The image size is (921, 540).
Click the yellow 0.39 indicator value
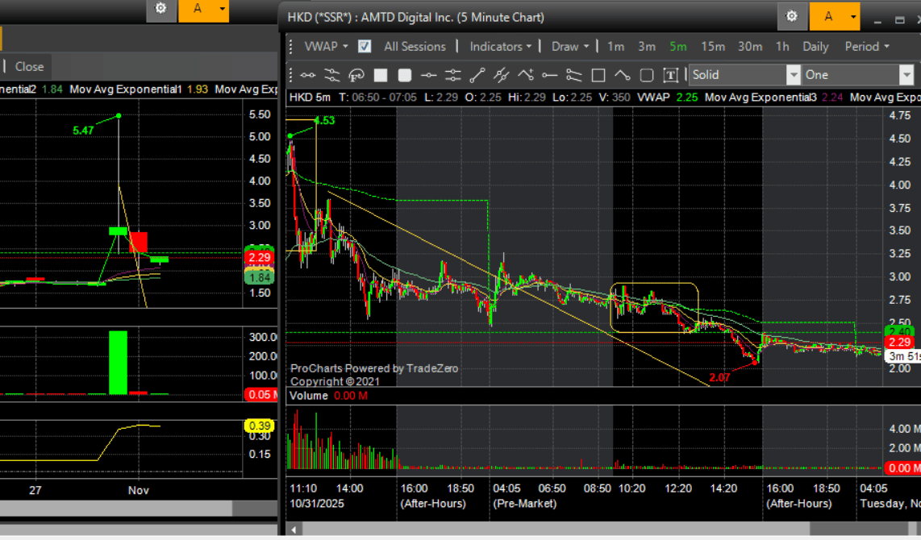click(260, 426)
